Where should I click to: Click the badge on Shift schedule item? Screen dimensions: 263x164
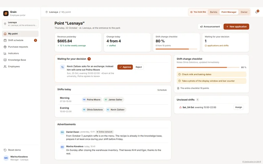36,40
